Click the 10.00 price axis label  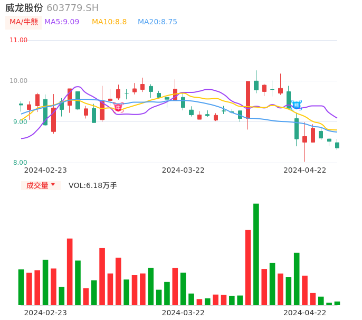click(x=18, y=81)
